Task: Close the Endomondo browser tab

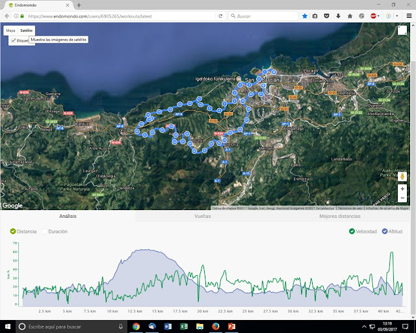Action: [x=68, y=5]
